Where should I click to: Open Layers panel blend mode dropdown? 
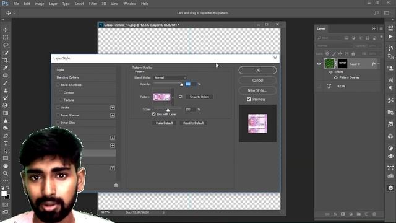click(334, 46)
